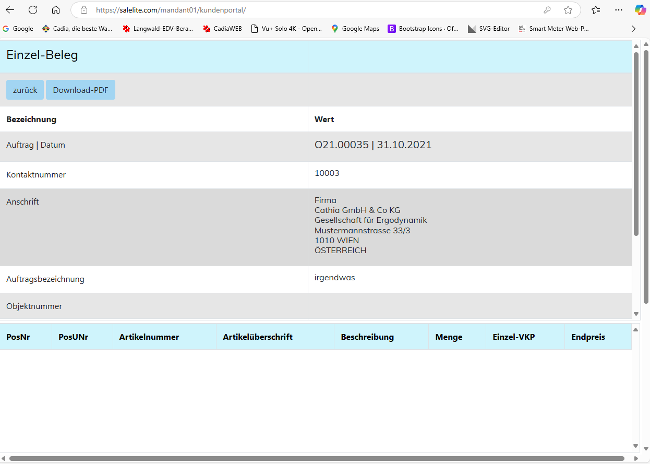Open Google Maps bookmark
Screen dimensions: 650x464
[355, 29]
